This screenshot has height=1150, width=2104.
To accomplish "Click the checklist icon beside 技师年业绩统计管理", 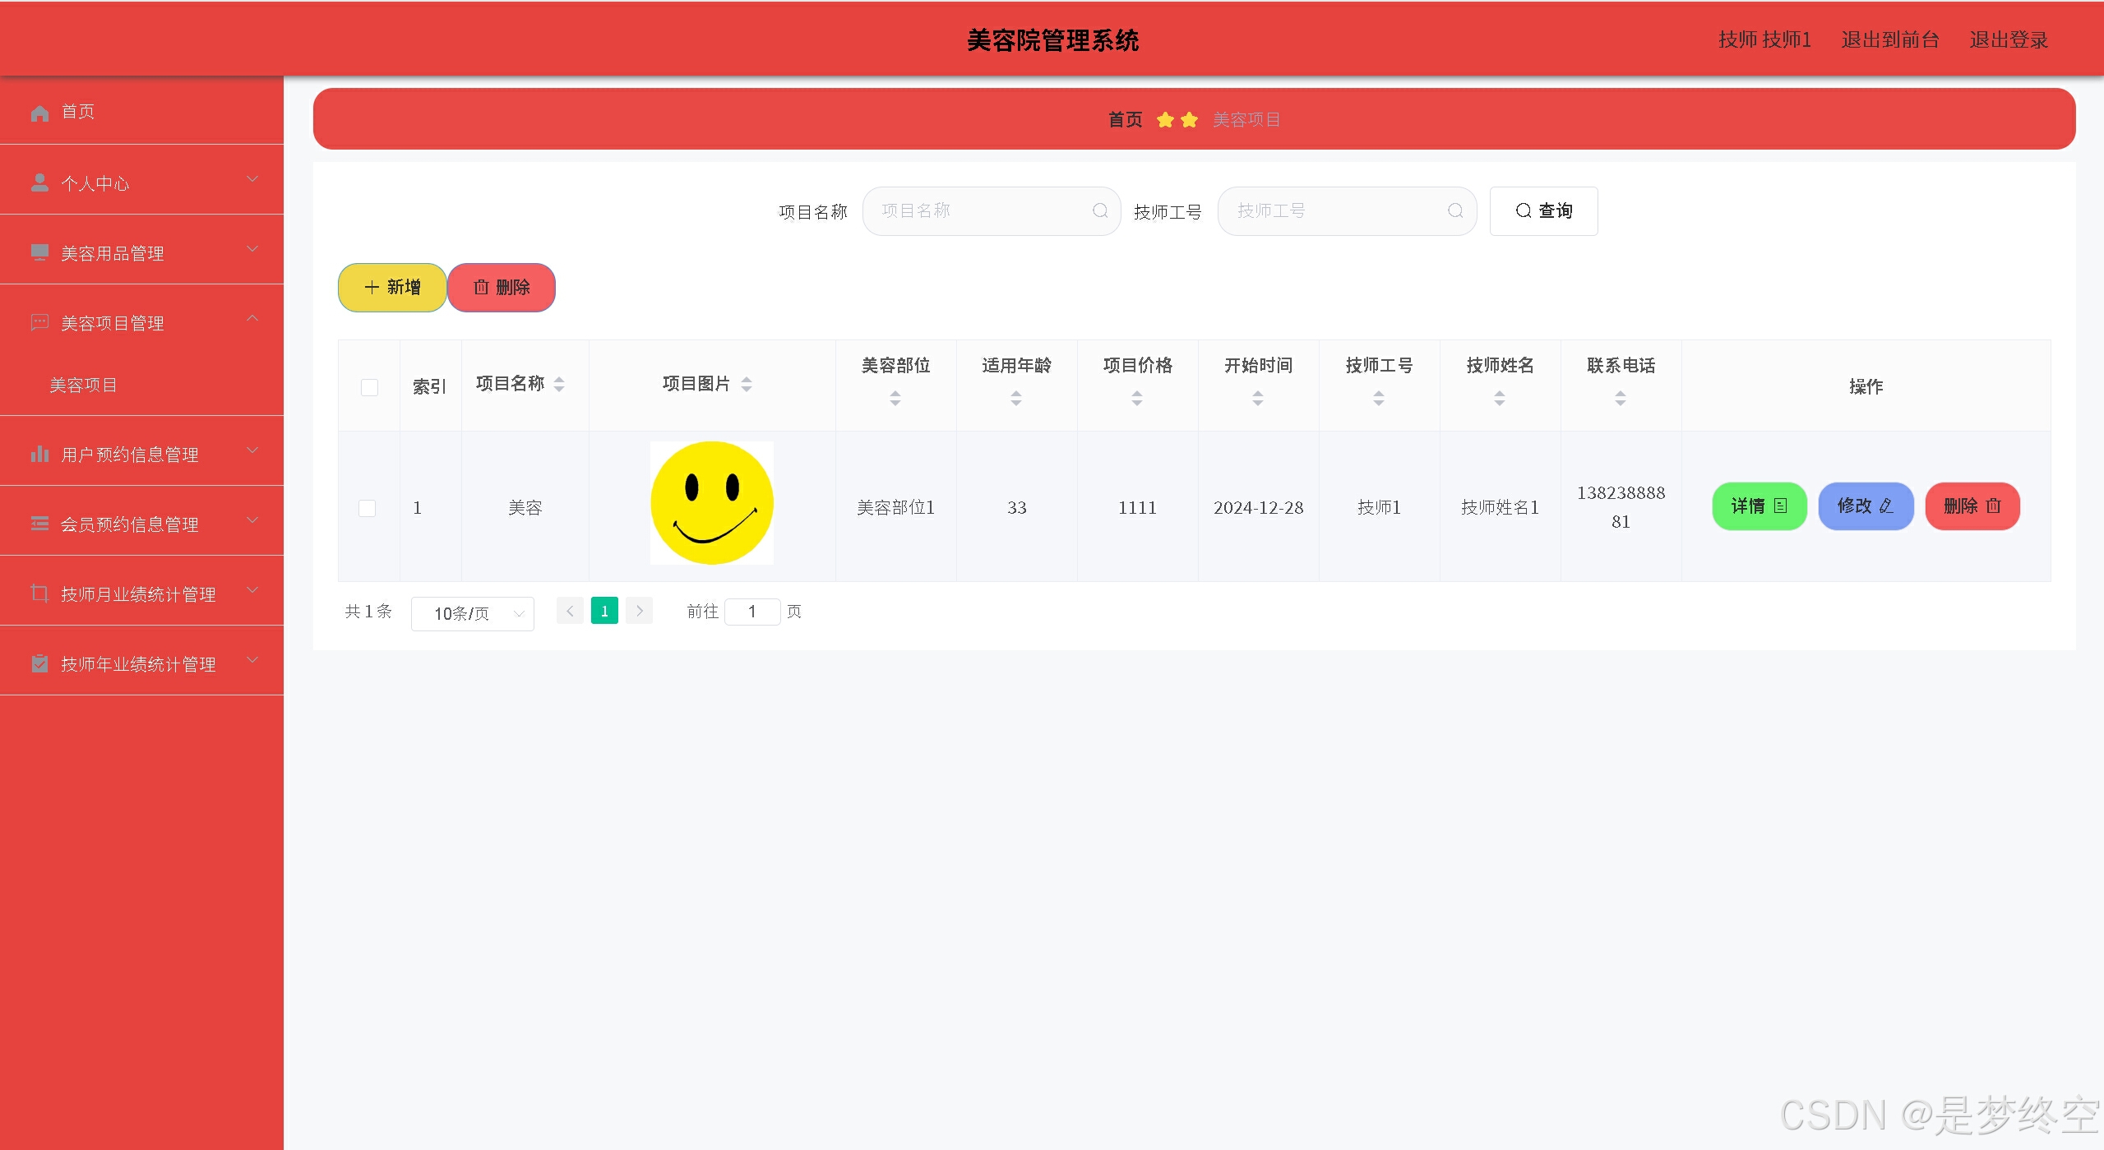I will tap(39, 663).
